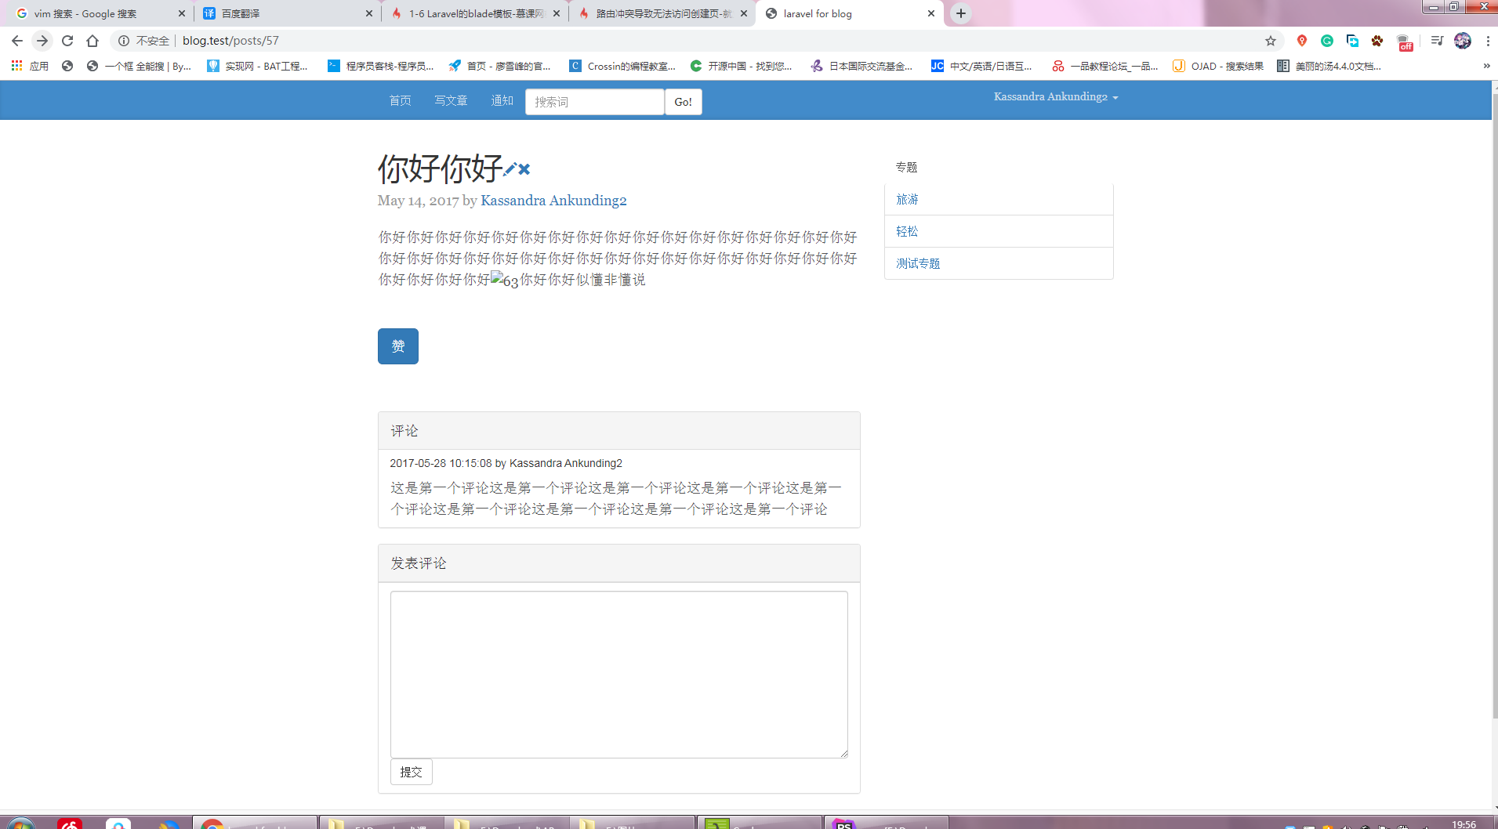This screenshot has height=829, width=1498.
Task: Close the laravel for blog tab
Action: coord(931,13)
